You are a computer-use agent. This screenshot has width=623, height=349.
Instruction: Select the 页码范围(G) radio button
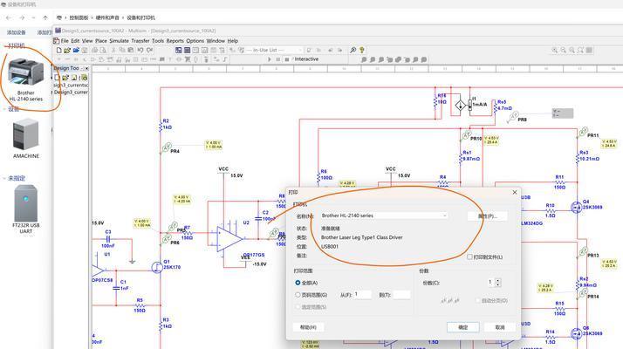[298, 295]
